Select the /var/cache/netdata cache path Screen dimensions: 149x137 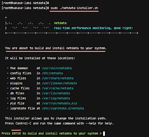coord(58,88)
